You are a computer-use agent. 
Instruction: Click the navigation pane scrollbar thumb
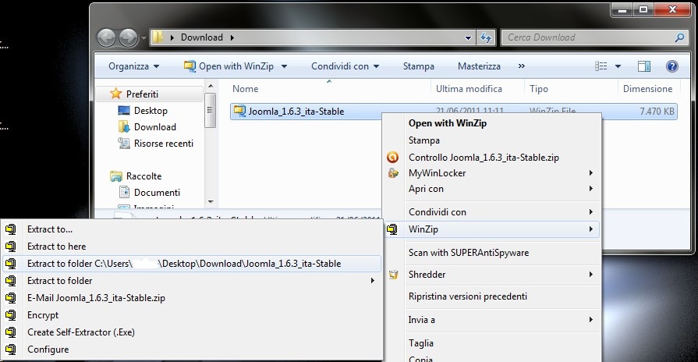pyautogui.click(x=210, y=110)
